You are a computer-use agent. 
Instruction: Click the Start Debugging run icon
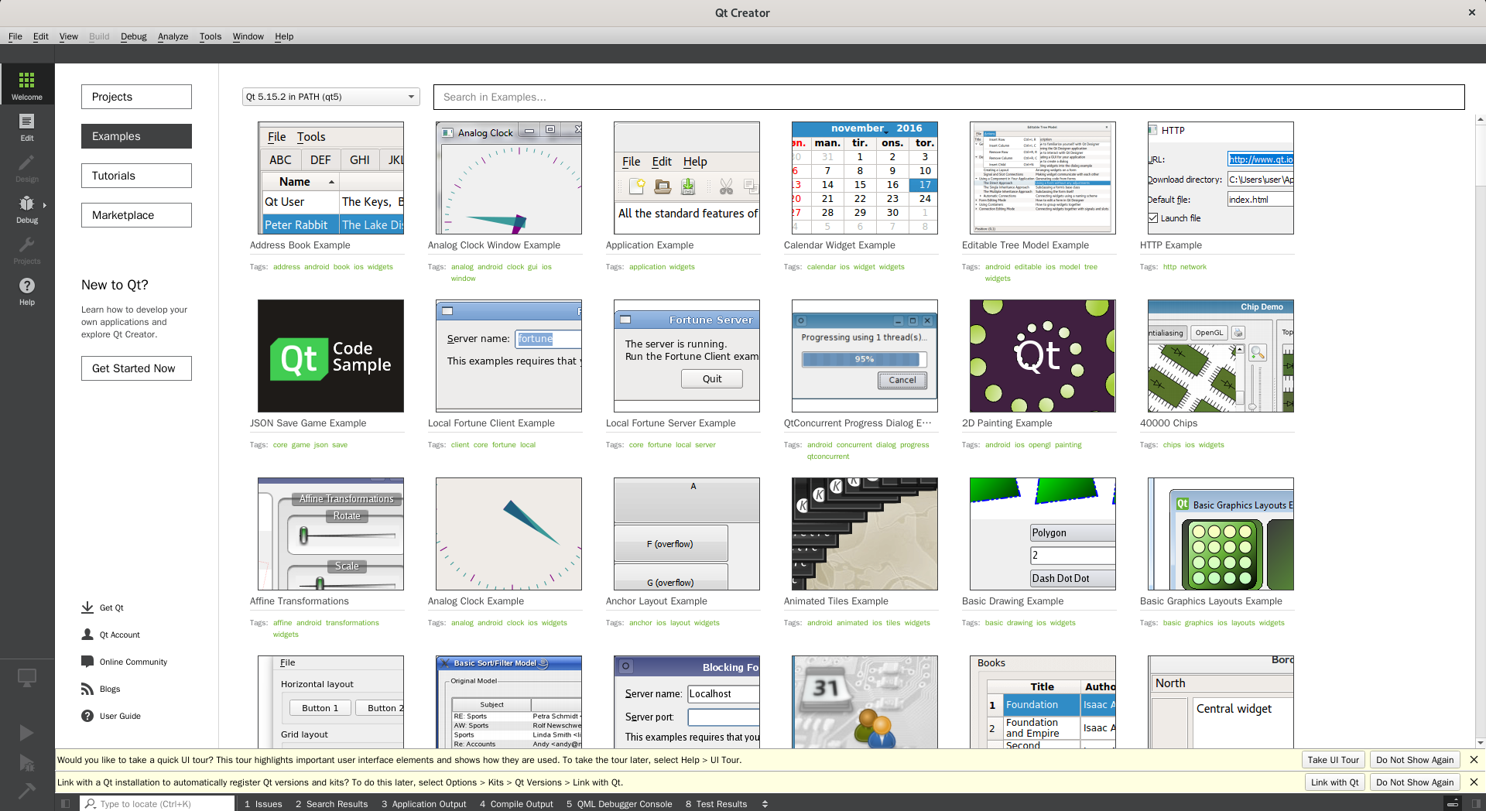[27, 763]
